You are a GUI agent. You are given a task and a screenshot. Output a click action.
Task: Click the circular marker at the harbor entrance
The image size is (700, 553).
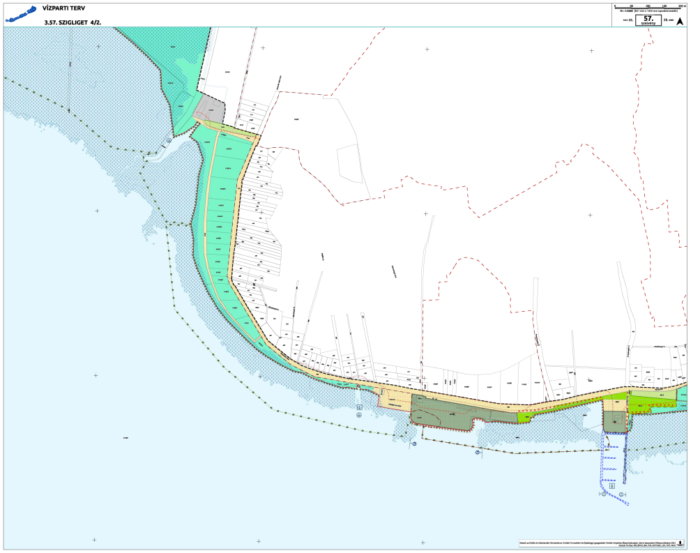tap(604, 494)
